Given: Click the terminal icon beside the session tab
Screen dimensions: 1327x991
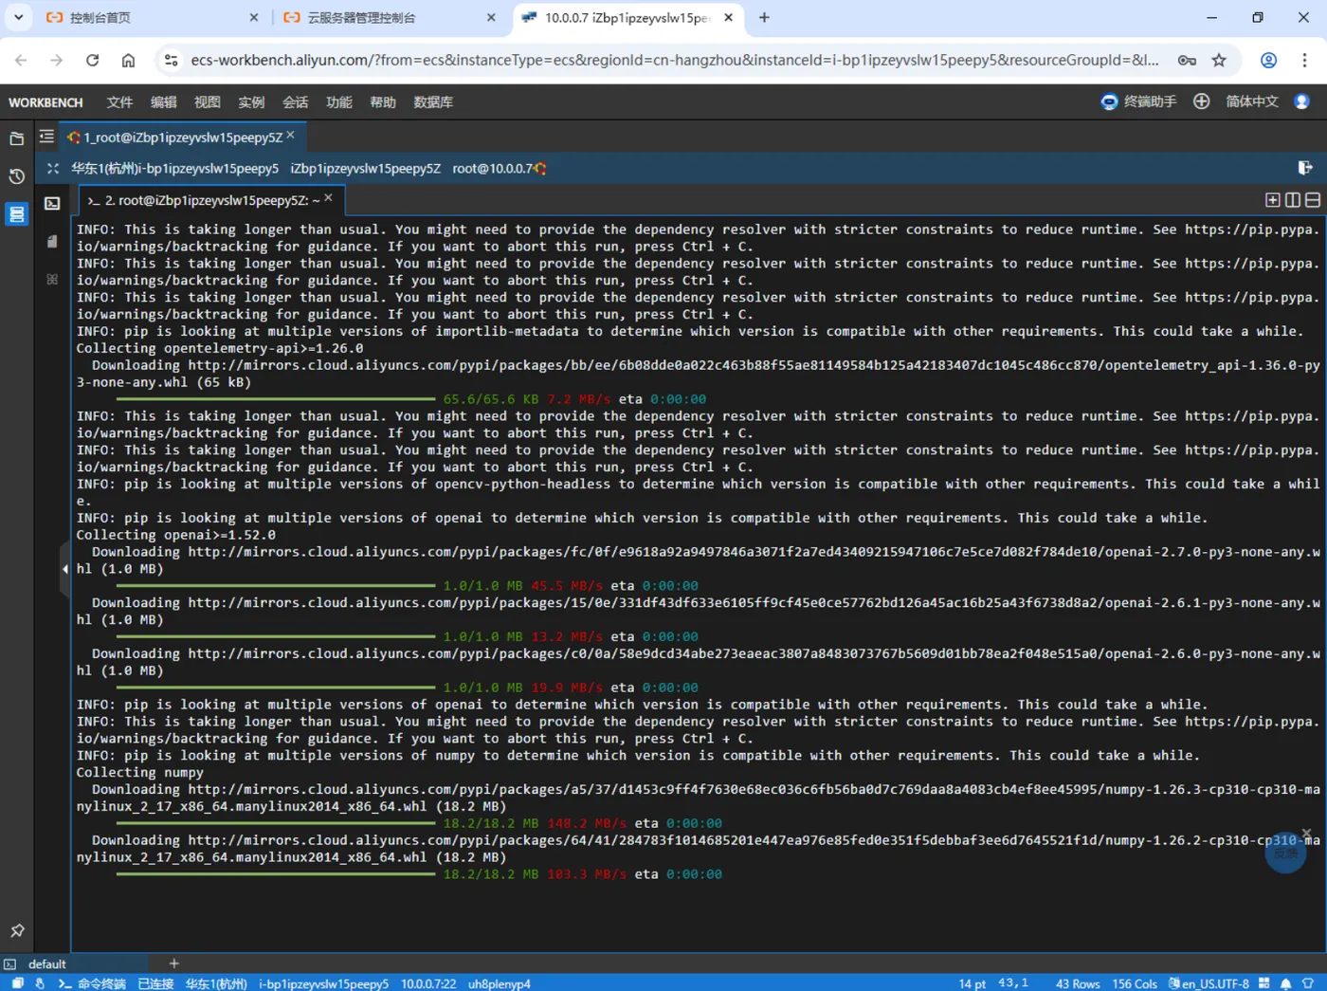Looking at the screenshot, I should tap(52, 203).
